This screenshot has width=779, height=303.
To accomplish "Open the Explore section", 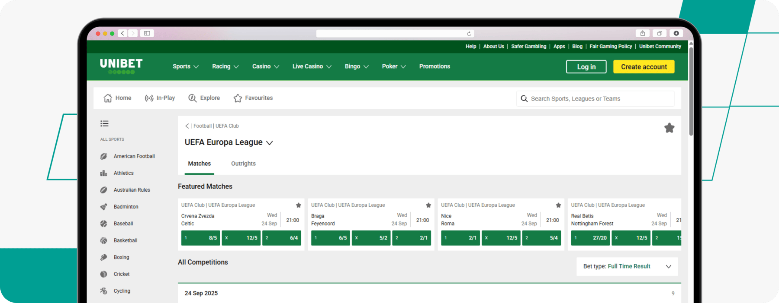I will pyautogui.click(x=204, y=98).
